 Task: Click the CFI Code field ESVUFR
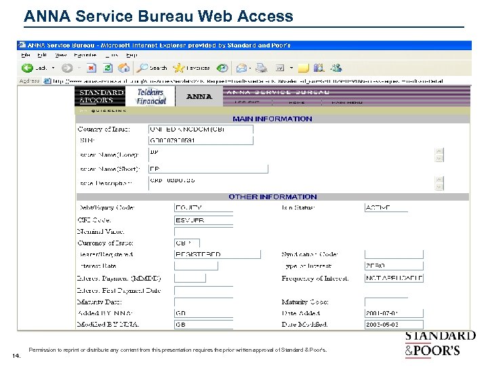(x=203, y=220)
